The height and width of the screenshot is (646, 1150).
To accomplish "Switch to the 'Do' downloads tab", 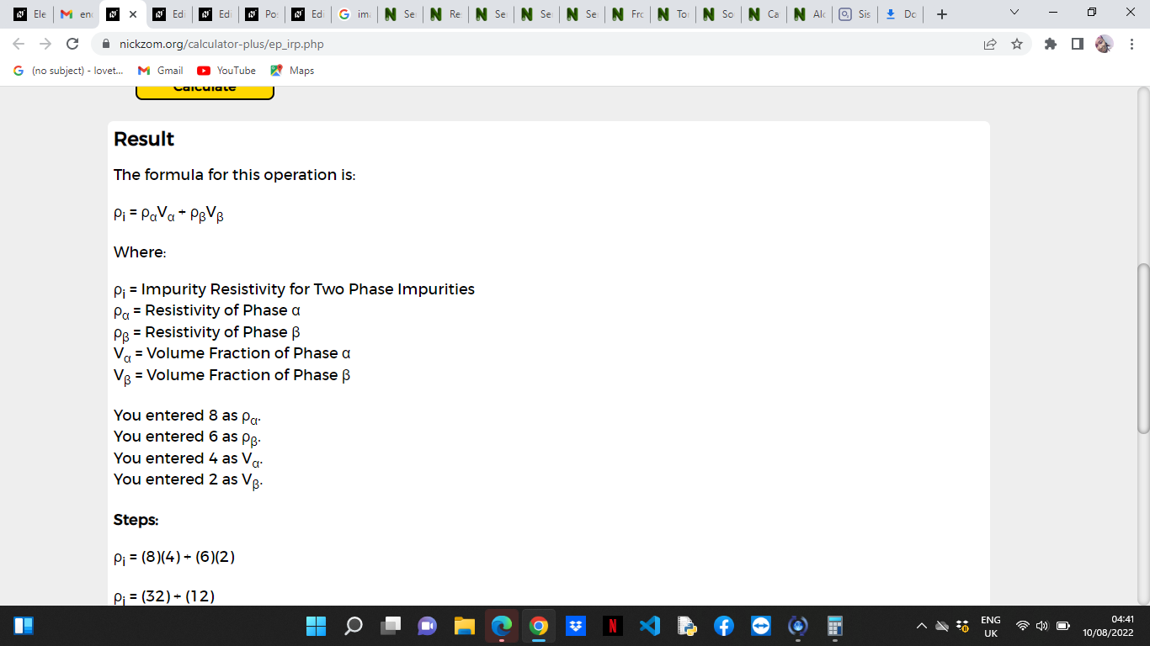I will coord(902,14).
